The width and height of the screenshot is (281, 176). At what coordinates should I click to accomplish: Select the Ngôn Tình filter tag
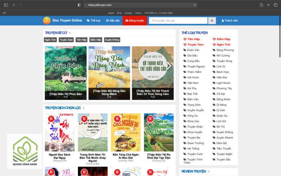pyautogui.click(x=50, y=40)
